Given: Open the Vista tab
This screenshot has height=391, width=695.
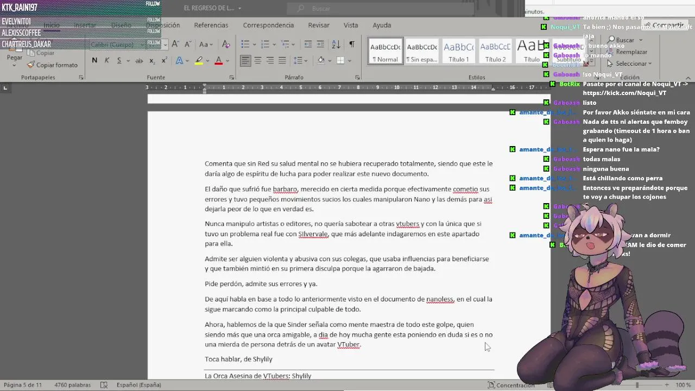Looking at the screenshot, I should [x=351, y=25].
